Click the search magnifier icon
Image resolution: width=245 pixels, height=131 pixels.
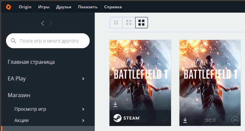(13, 41)
